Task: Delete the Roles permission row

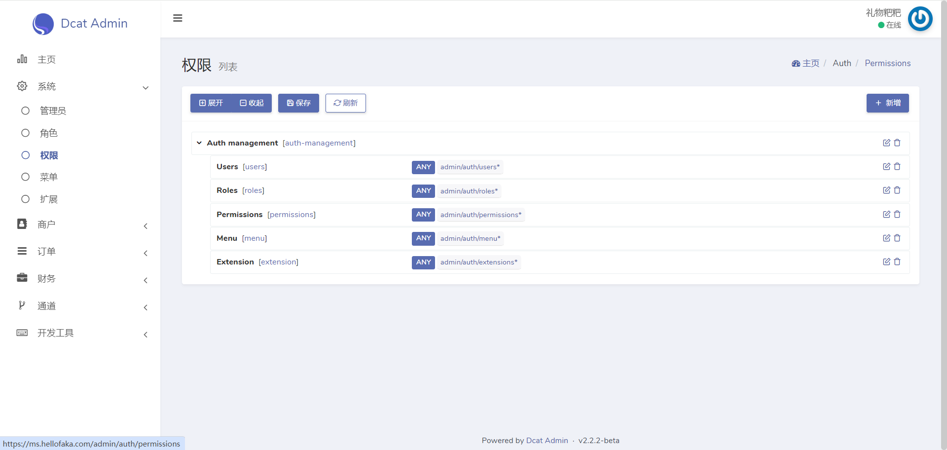Action: (897, 190)
